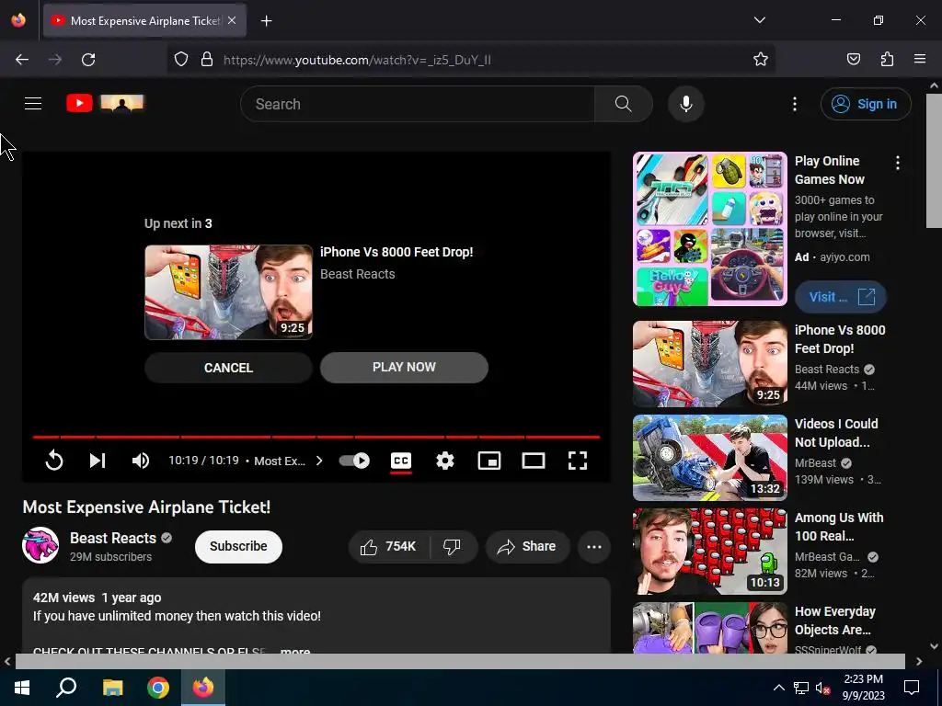Start voice search with the microphone icon
The image size is (942, 706).
[685, 104]
